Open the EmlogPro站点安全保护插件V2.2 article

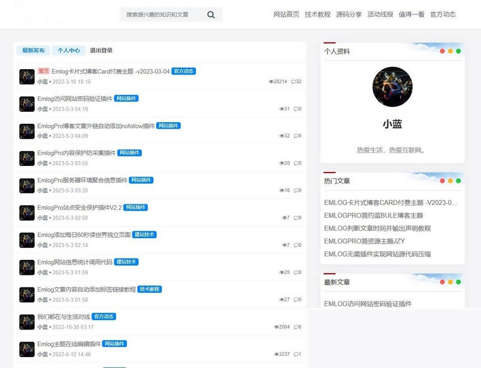click(79, 207)
